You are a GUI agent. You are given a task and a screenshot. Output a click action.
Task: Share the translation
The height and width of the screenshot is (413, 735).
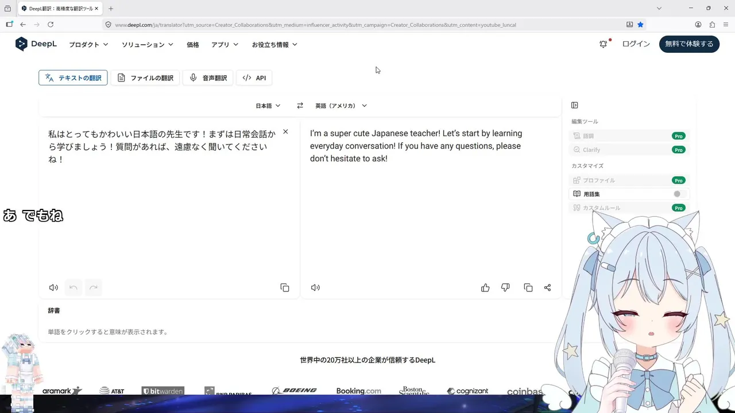click(x=547, y=287)
